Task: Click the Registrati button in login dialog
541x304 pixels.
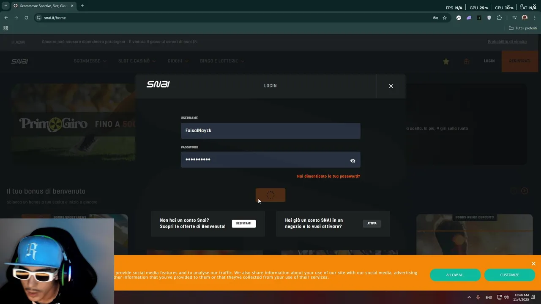Action: pyautogui.click(x=243, y=223)
